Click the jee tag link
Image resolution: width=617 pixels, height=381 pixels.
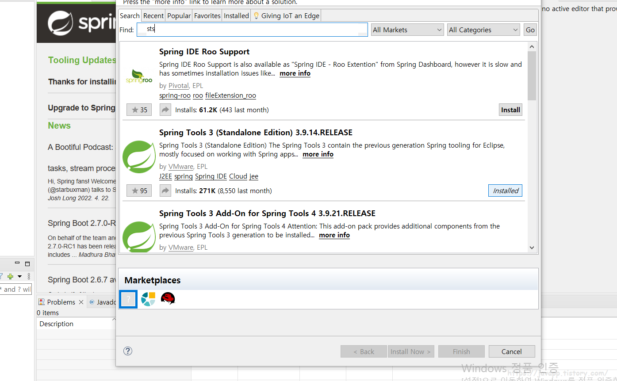pos(254,176)
